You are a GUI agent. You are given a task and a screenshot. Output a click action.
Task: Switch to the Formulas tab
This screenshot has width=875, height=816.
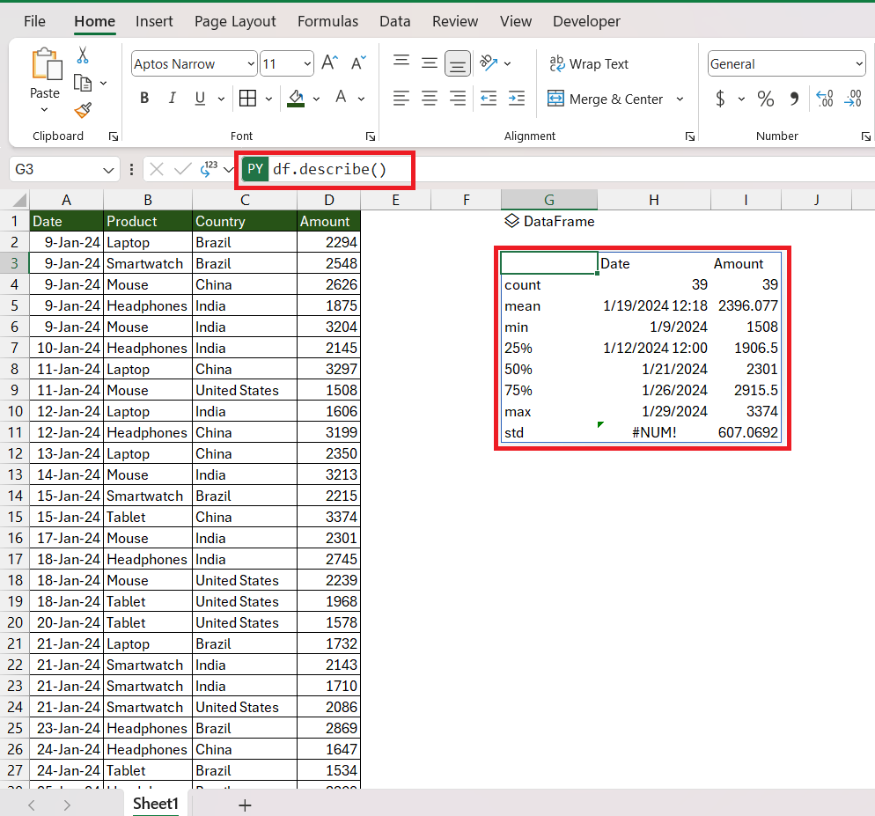tap(327, 21)
